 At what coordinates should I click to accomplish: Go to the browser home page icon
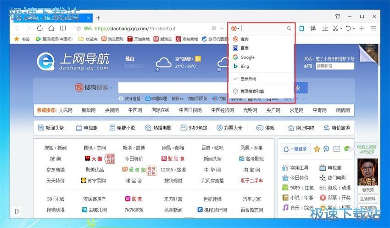(x=51, y=28)
